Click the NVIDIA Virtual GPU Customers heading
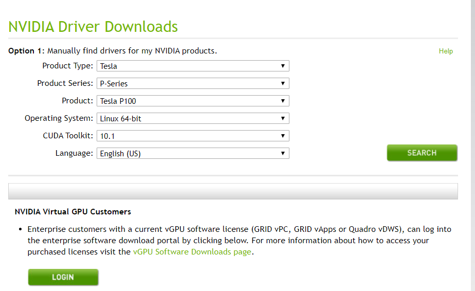The height and width of the screenshot is (291, 475). tap(72, 212)
